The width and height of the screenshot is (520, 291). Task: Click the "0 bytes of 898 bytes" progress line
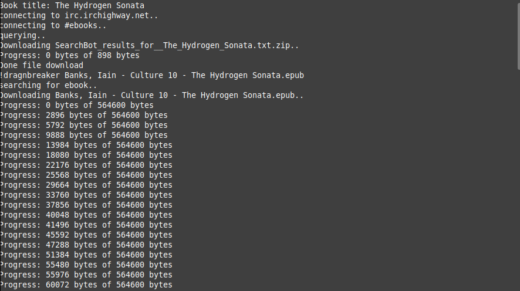pyautogui.click(x=69, y=55)
